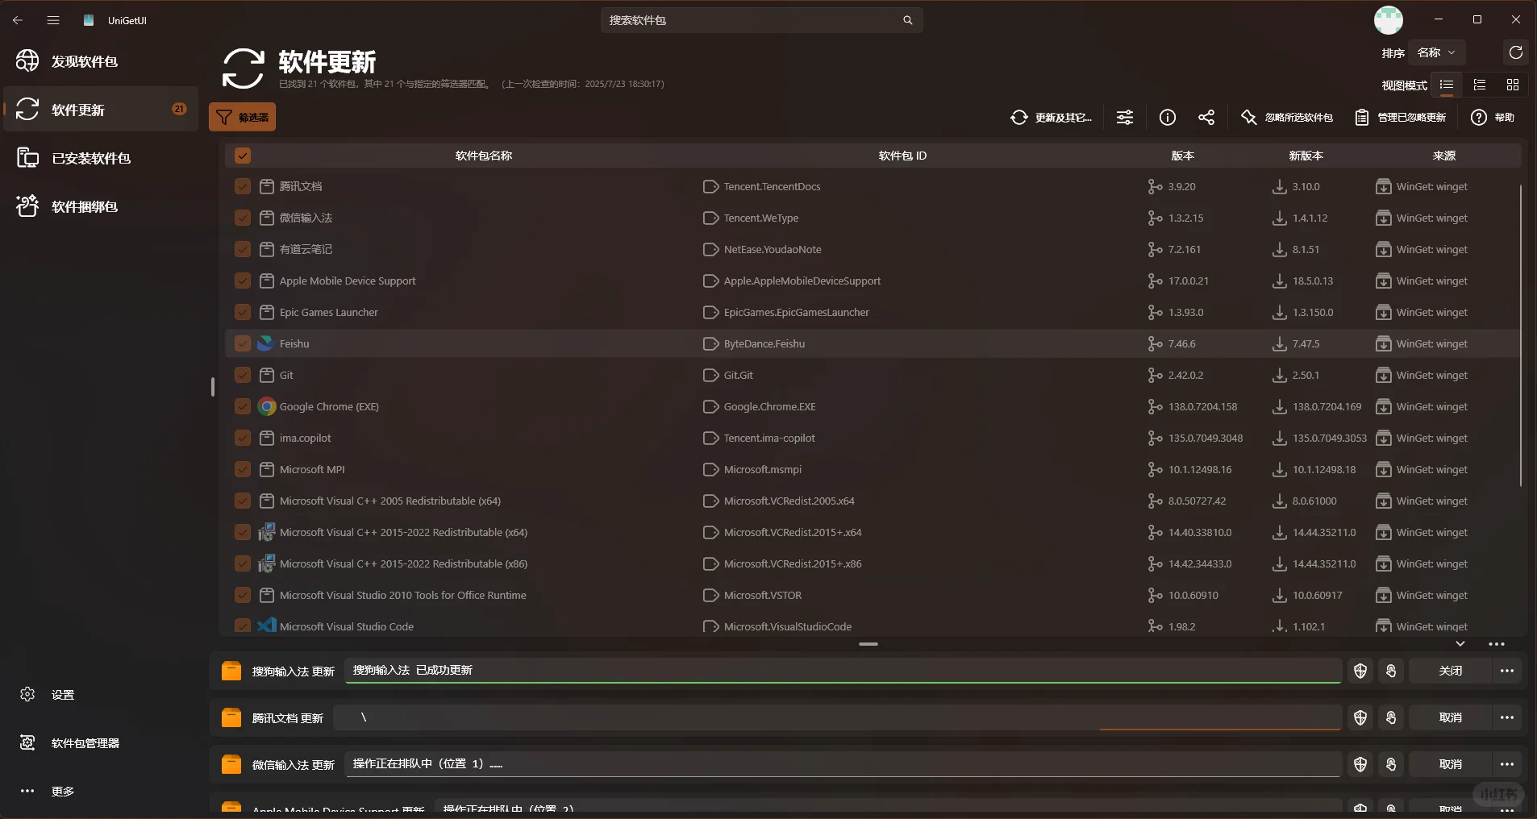The image size is (1537, 819).
Task: Click the search magnifier icon
Action: pos(908,20)
